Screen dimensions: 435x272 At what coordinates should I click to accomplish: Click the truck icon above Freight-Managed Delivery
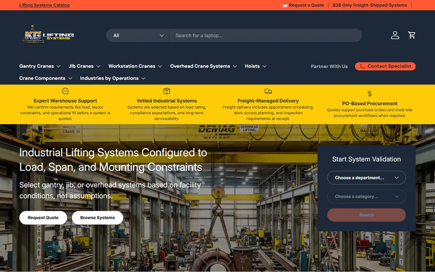pos(268,91)
